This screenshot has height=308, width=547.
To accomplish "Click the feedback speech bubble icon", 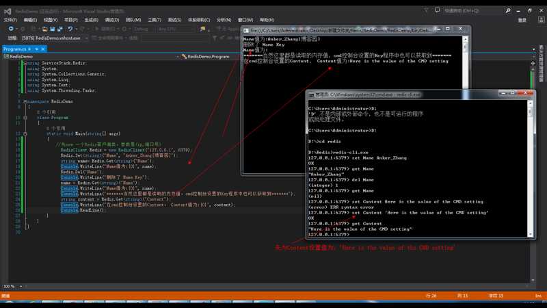I will 437,10.
